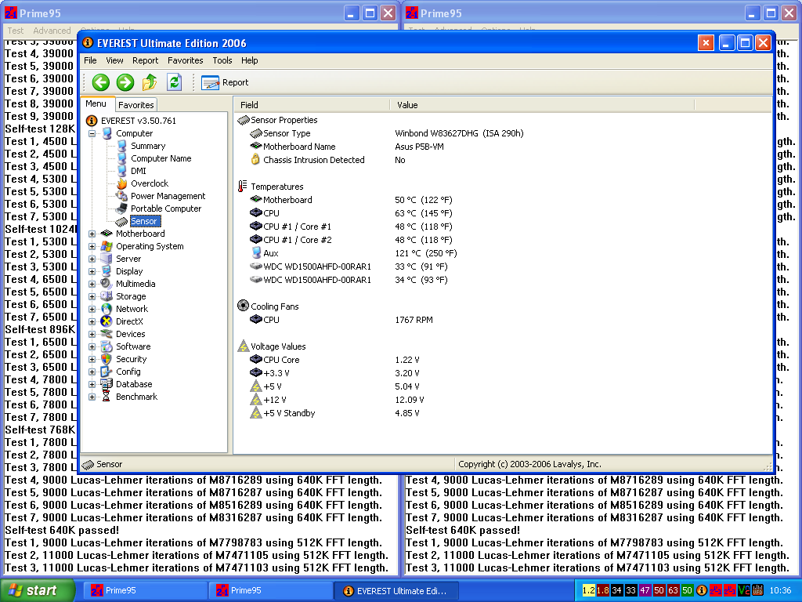Screen dimensions: 802x602
Task: Select the Summary page in the tree
Action: coord(148,146)
